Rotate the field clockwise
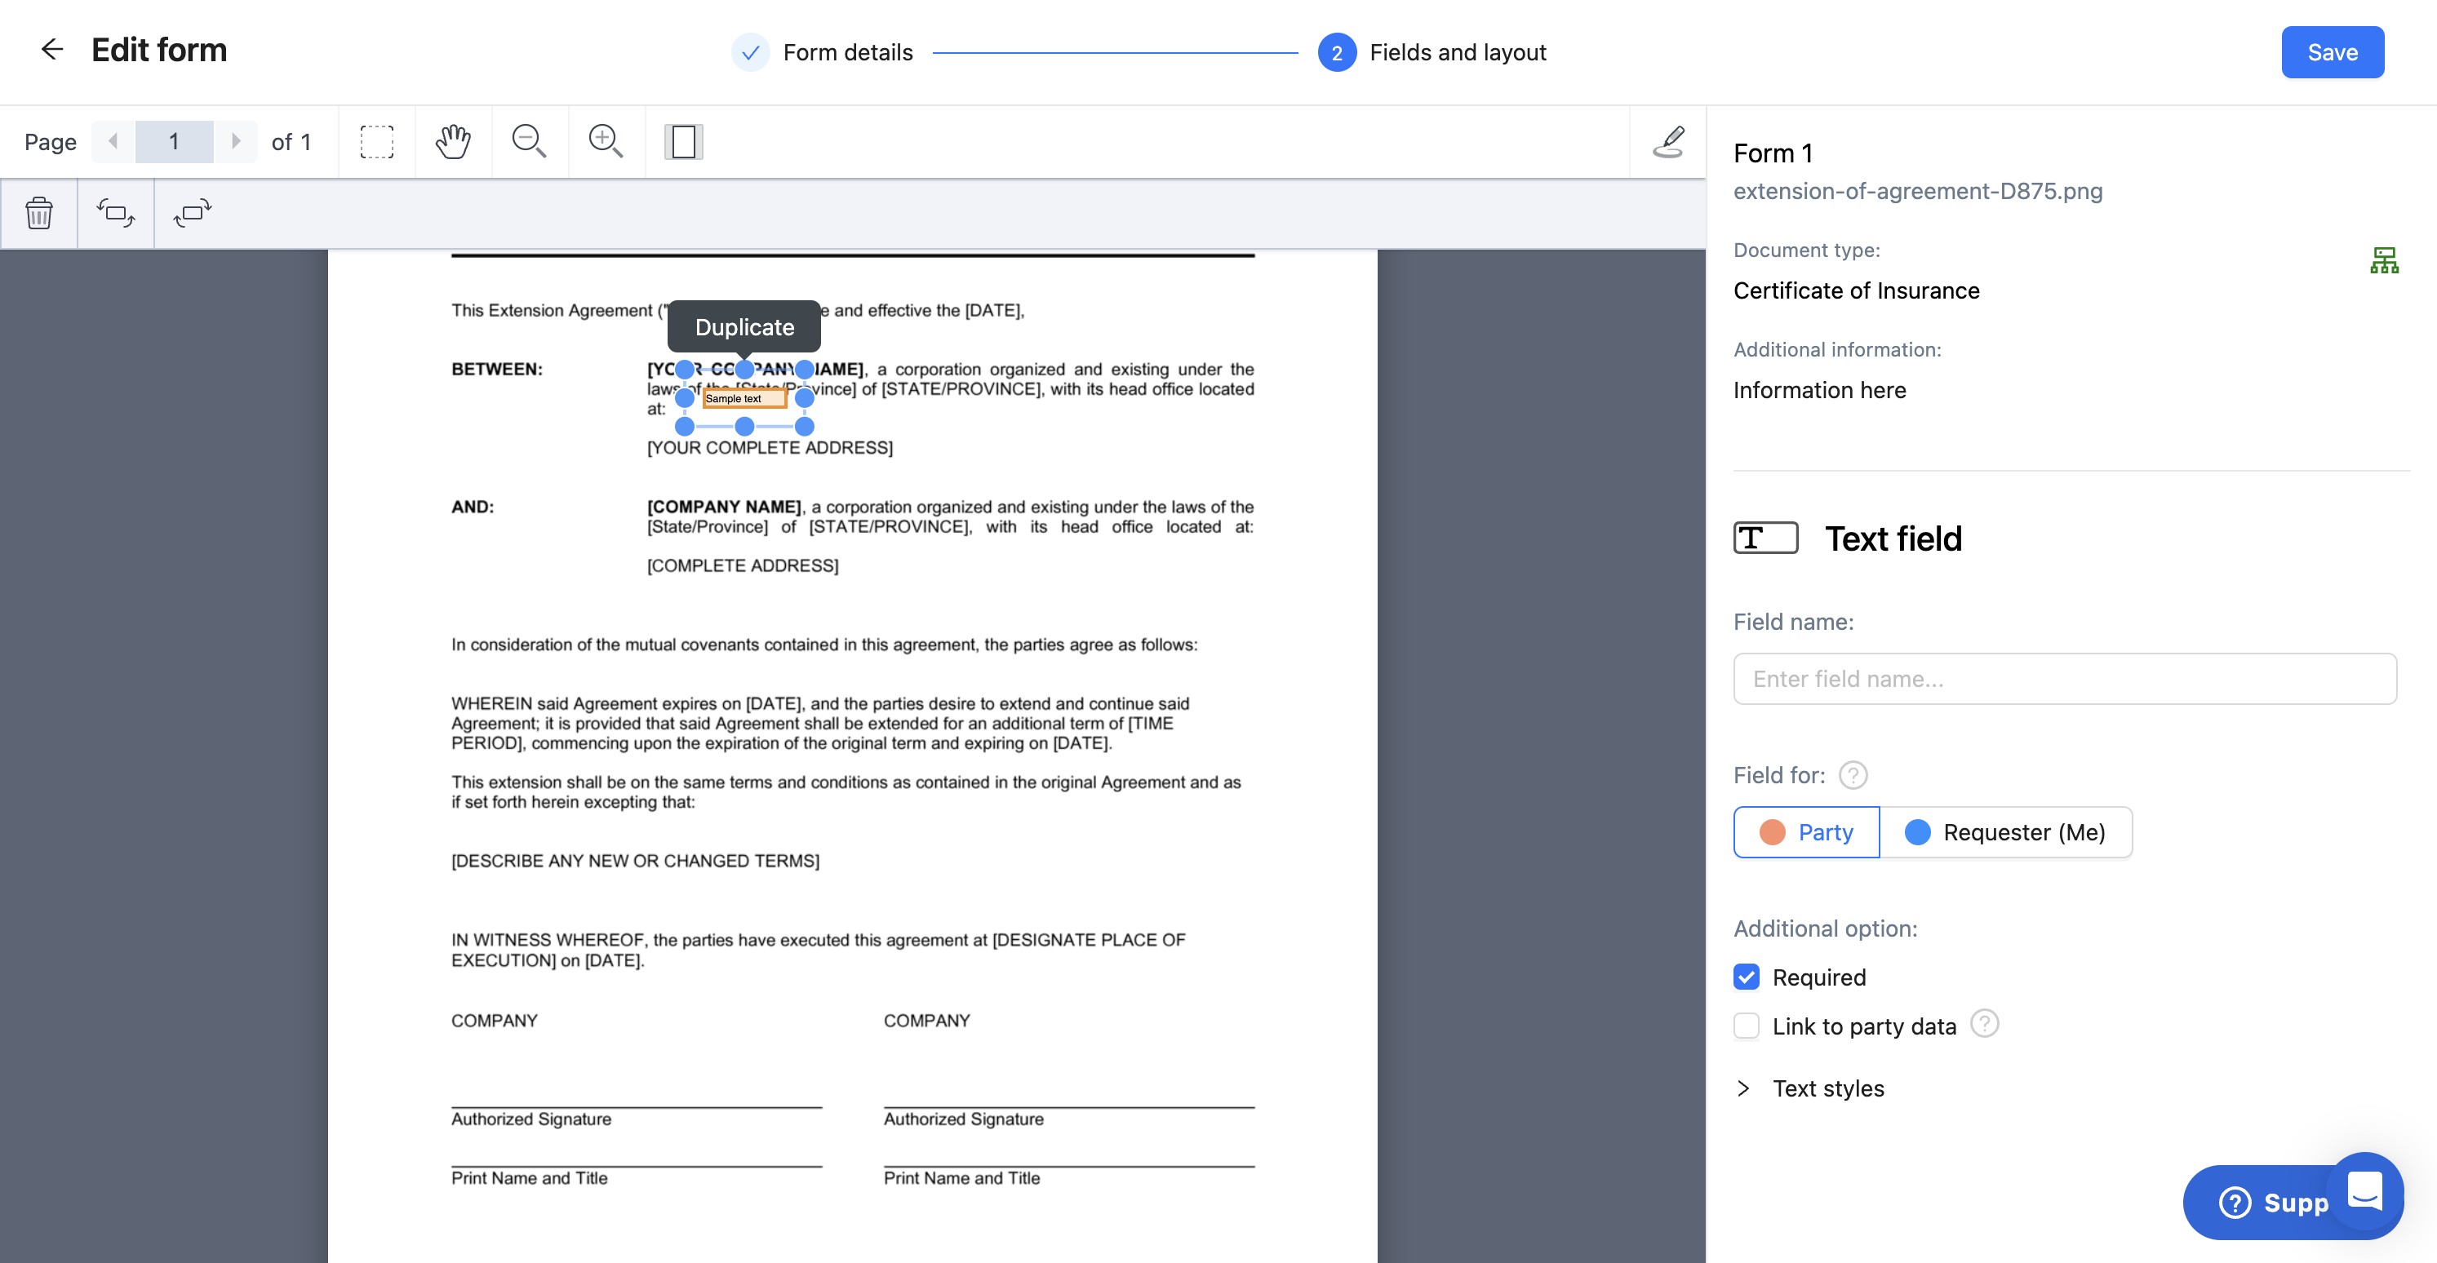The width and height of the screenshot is (2437, 1263). [x=192, y=213]
